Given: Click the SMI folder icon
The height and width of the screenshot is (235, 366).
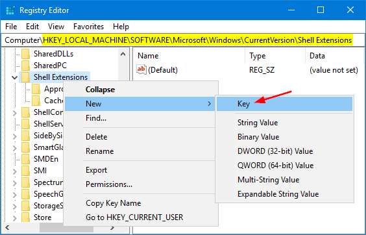Looking at the screenshot, I should [26, 171].
